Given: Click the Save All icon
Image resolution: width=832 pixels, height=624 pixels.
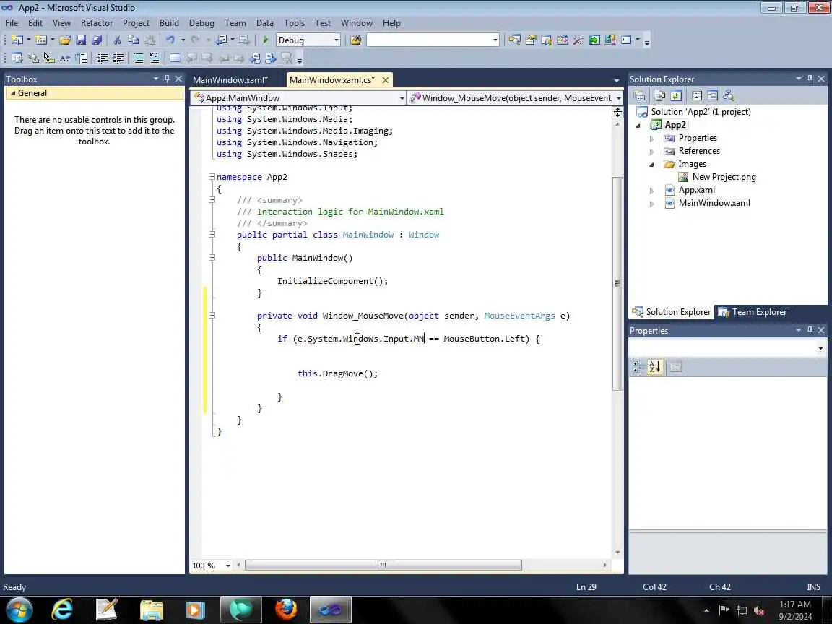Looking at the screenshot, I should pos(97,40).
